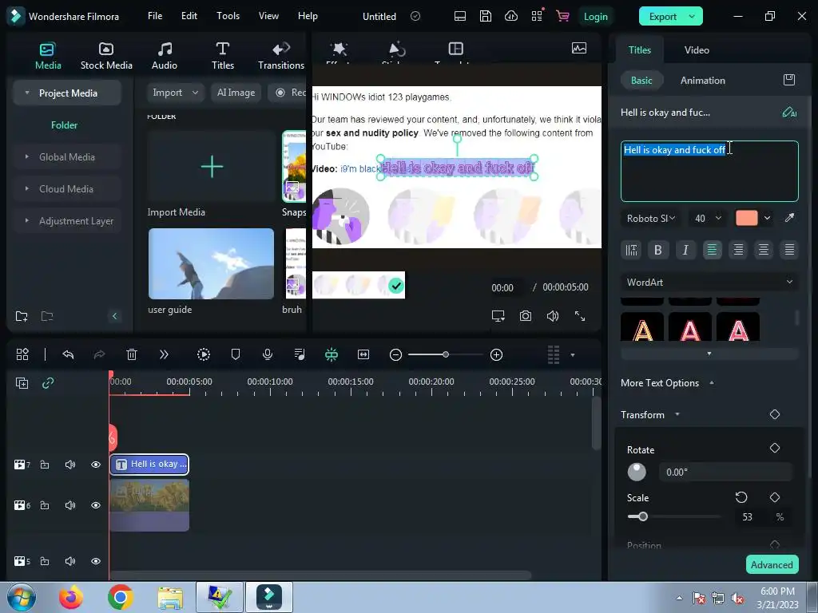Click the render preview icon
Screen dimensions: 818x613
click(x=204, y=354)
